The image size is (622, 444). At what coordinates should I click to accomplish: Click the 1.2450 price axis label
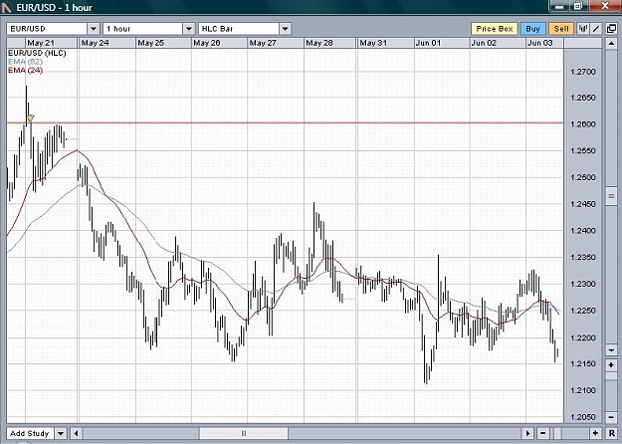pyautogui.click(x=583, y=204)
